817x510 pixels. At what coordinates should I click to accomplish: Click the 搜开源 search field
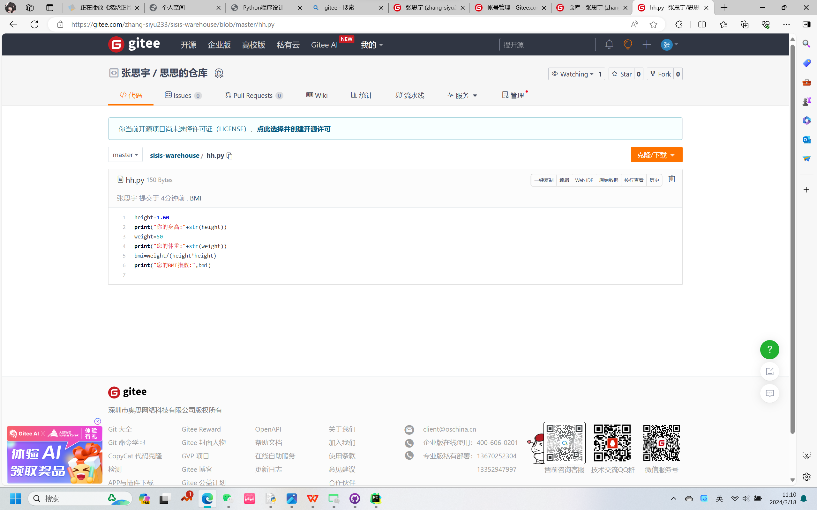[x=547, y=45]
